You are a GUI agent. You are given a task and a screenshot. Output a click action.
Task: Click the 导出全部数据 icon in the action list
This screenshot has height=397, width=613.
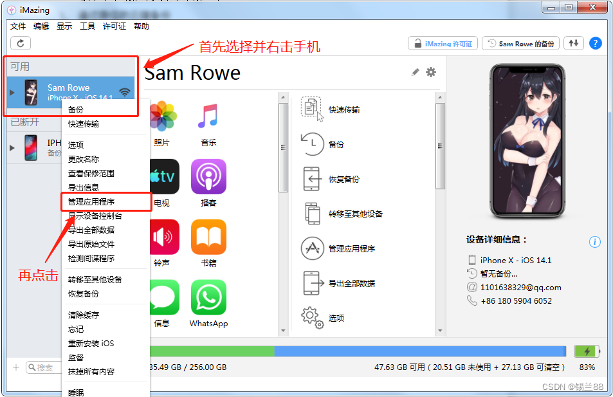tap(313, 283)
